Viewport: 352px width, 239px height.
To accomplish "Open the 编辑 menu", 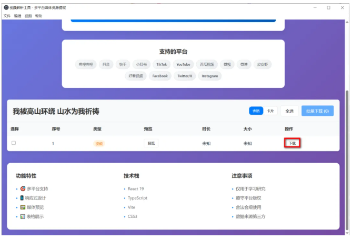I will [17, 16].
